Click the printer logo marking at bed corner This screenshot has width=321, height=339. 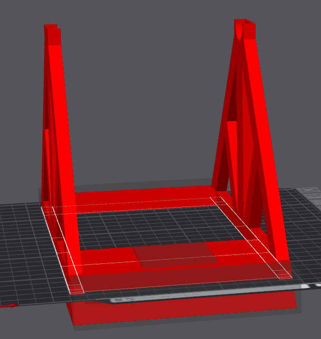309,197
